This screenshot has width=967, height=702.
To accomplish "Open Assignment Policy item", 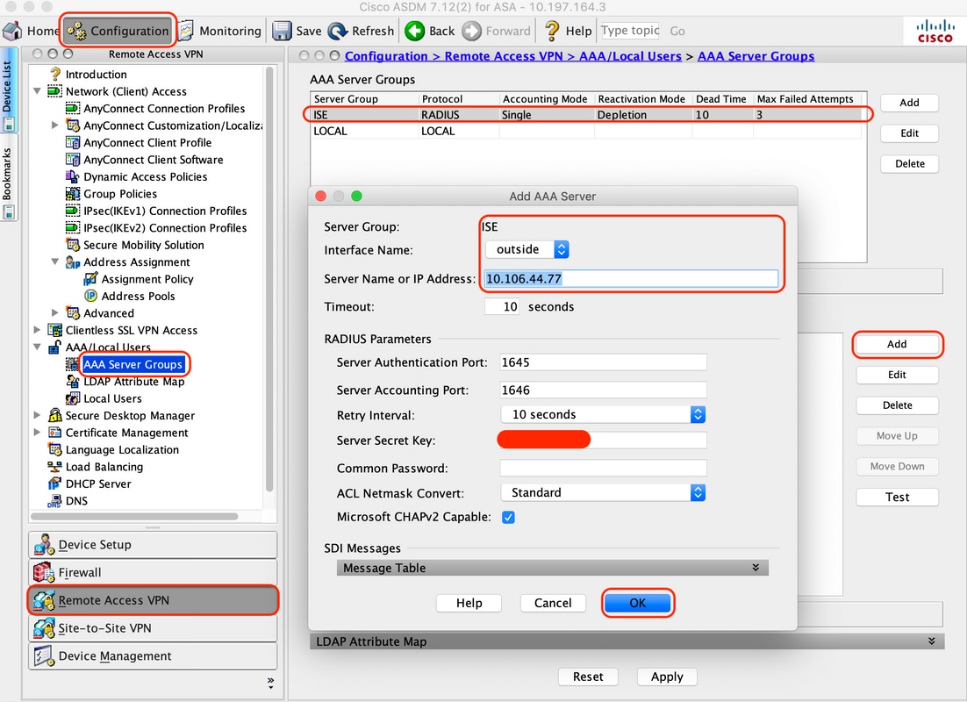I will 147,279.
